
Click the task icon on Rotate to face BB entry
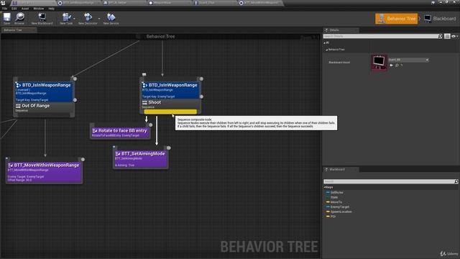pos(94,131)
